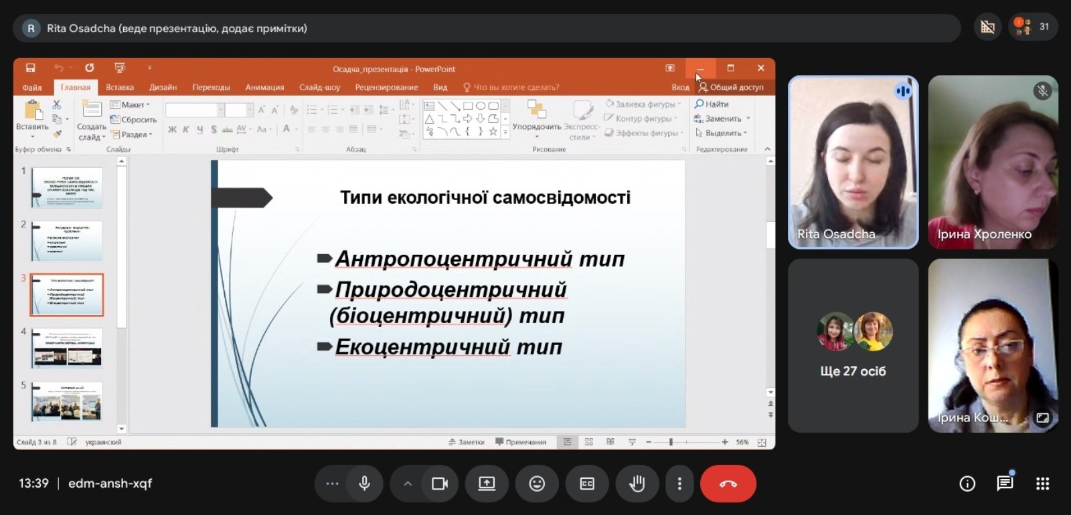Switch to the Вставка ribbon tab
The image size is (1071, 515).
pos(120,88)
